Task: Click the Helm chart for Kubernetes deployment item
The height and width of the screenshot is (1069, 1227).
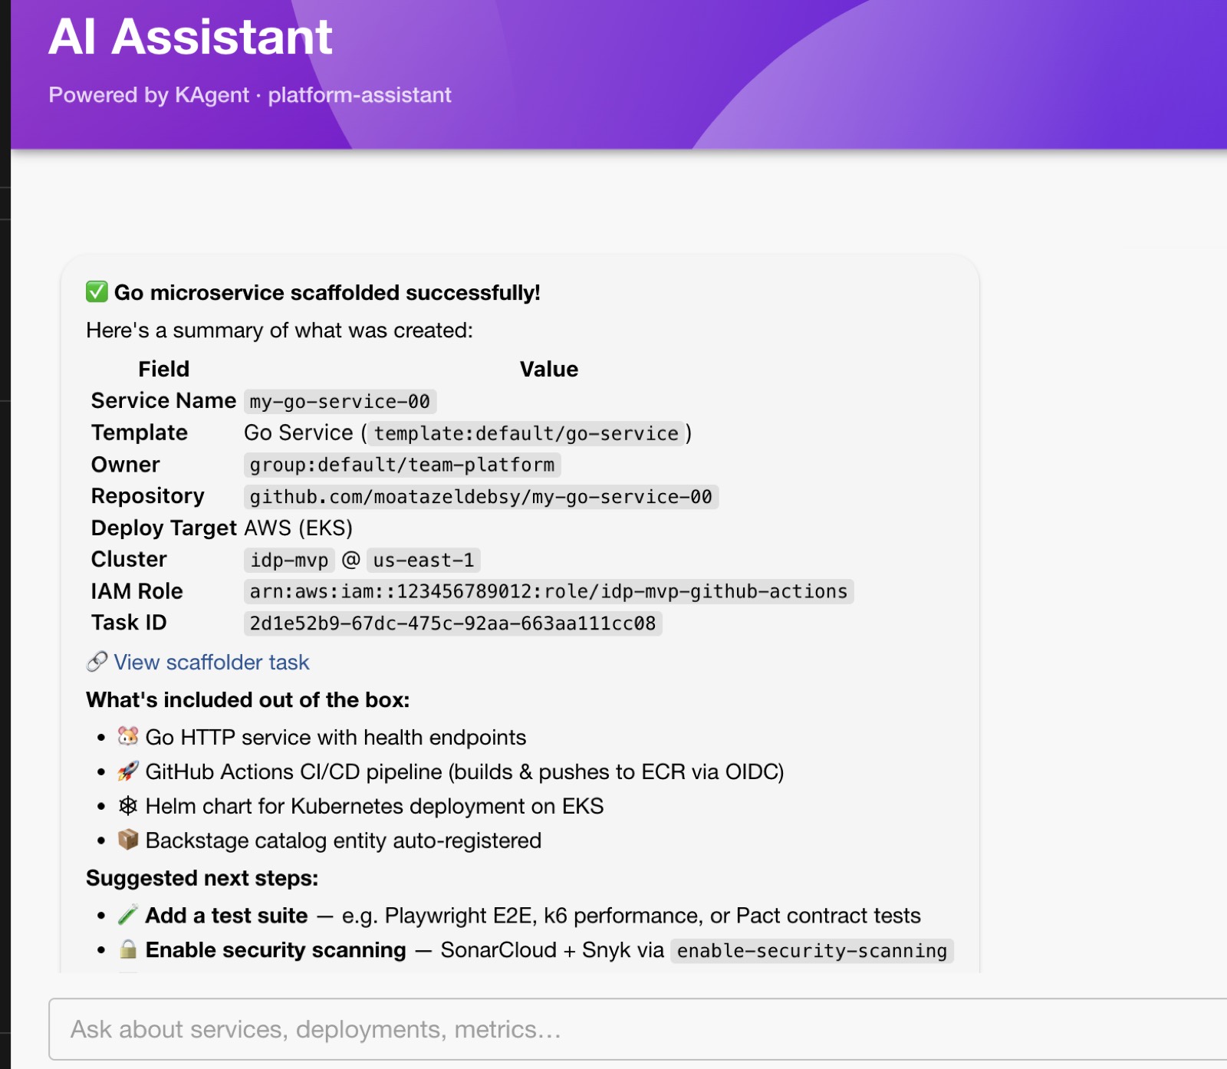Action: point(374,806)
